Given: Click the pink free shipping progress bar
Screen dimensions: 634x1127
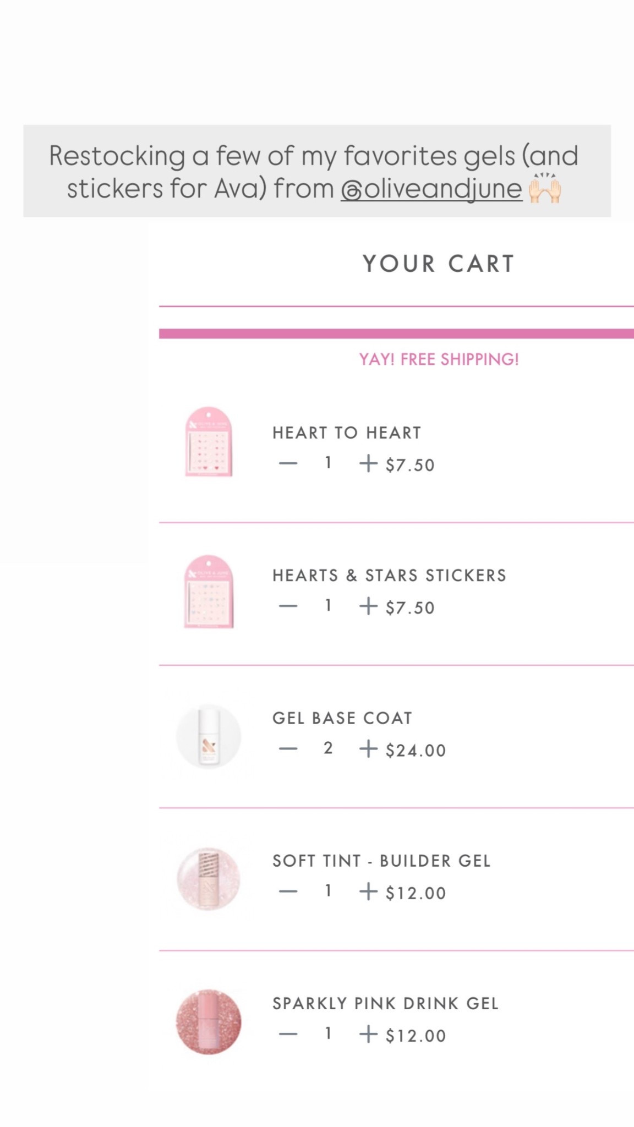Looking at the screenshot, I should (x=396, y=331).
